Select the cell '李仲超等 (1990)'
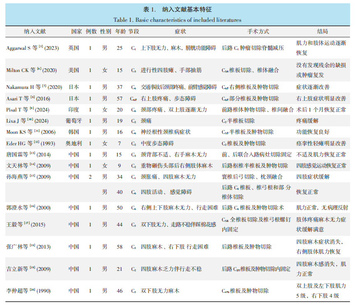The width and height of the screenshot is (355, 305). 28,291
